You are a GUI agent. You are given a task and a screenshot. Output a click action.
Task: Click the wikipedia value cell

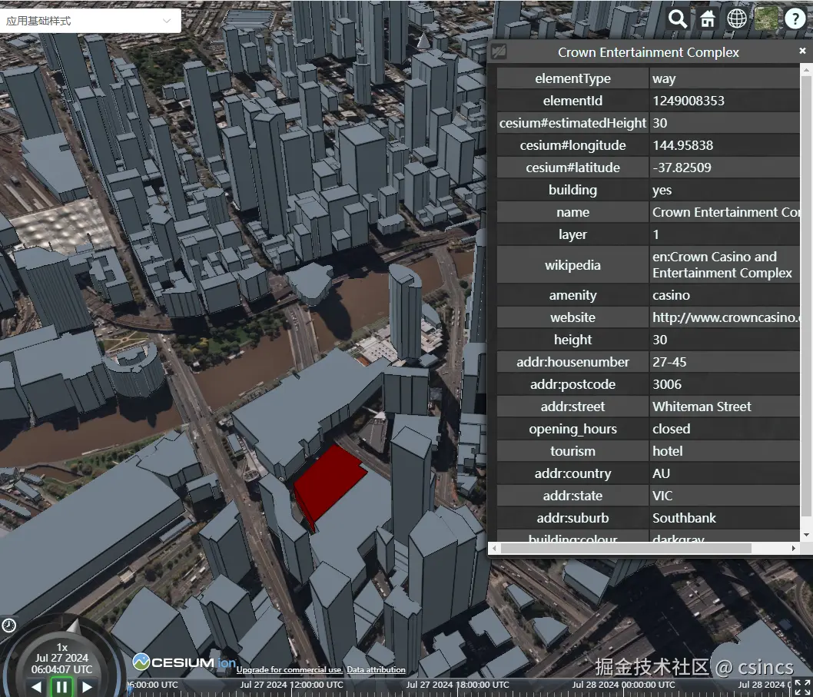pyautogui.click(x=725, y=265)
